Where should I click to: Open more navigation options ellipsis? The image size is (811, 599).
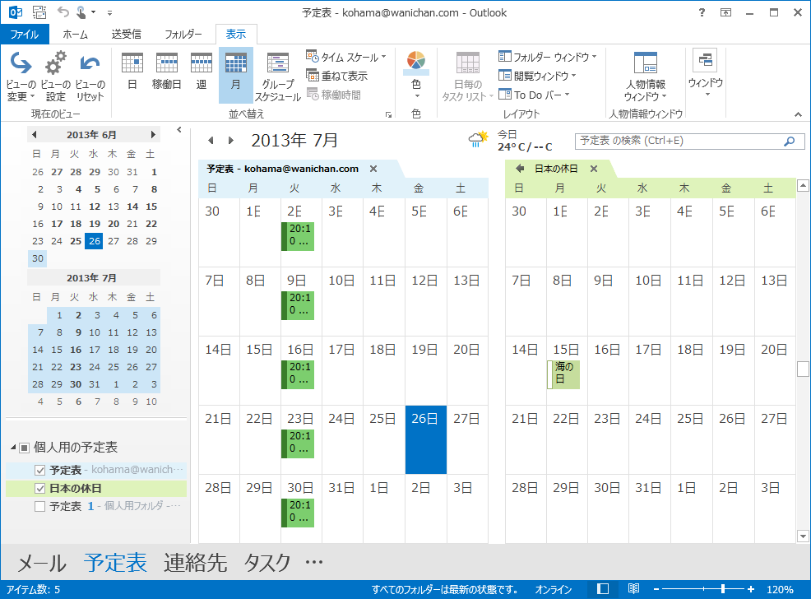(x=314, y=562)
